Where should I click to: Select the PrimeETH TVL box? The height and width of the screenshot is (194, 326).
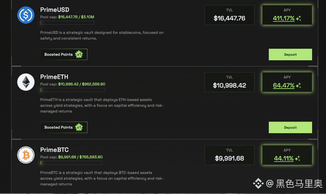tap(229, 82)
